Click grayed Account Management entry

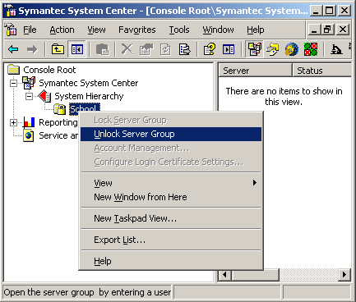coord(171,148)
